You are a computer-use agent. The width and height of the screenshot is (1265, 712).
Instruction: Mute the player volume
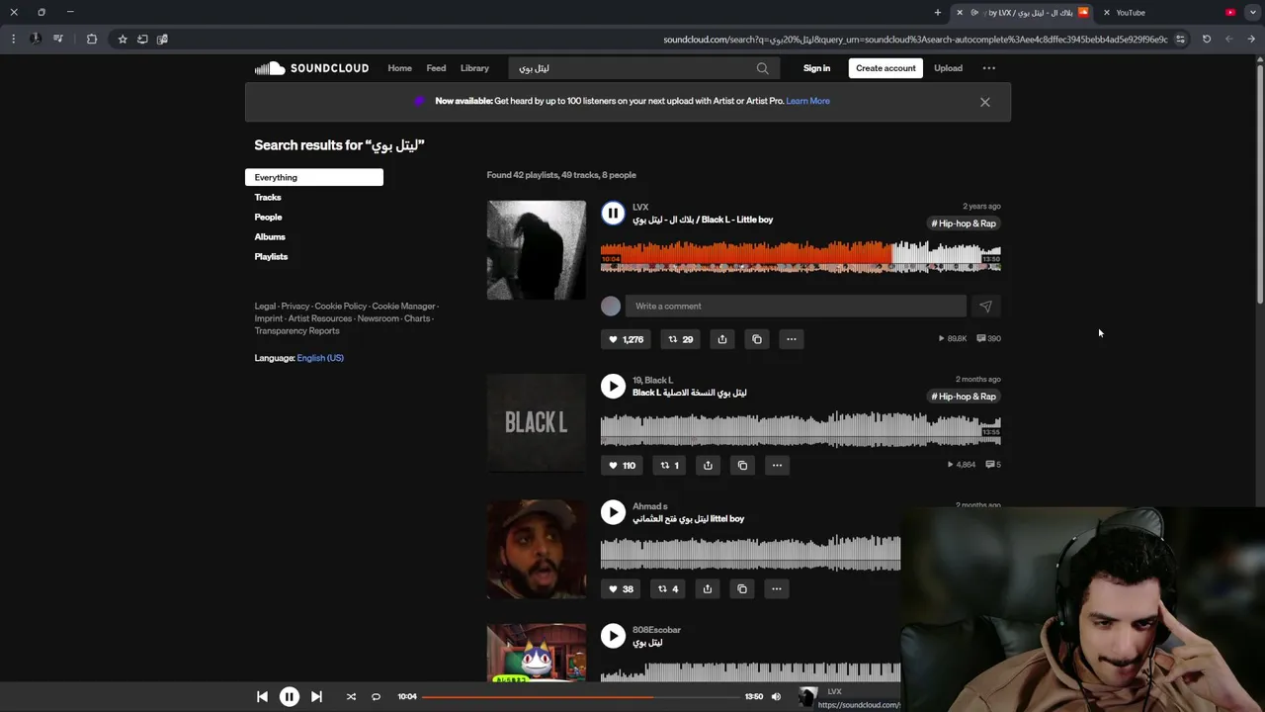pos(776,697)
